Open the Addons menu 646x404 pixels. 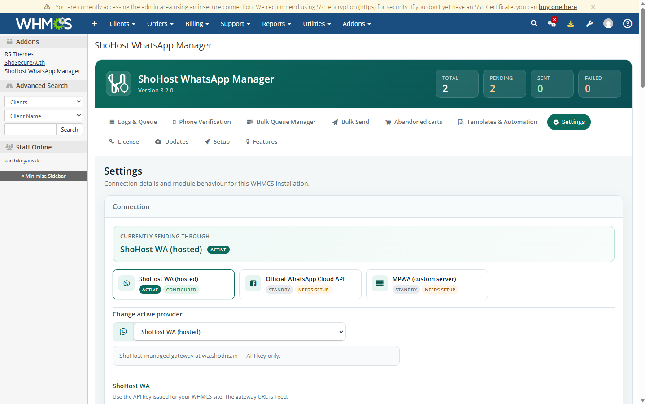(x=357, y=24)
